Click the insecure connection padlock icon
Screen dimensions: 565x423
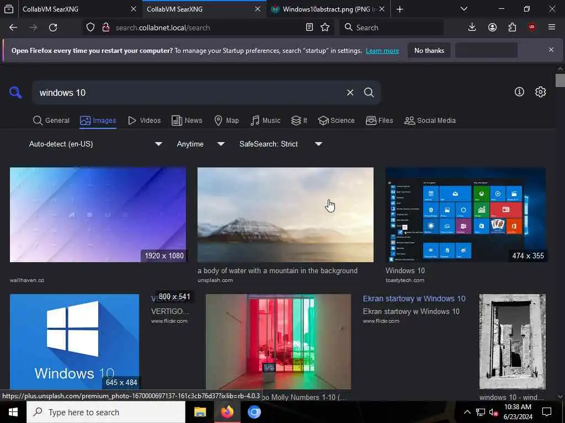pyautogui.click(x=106, y=28)
